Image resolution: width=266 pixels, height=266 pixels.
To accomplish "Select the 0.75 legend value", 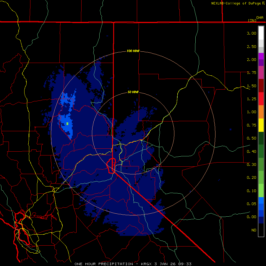I will pyautogui.click(x=252, y=125).
